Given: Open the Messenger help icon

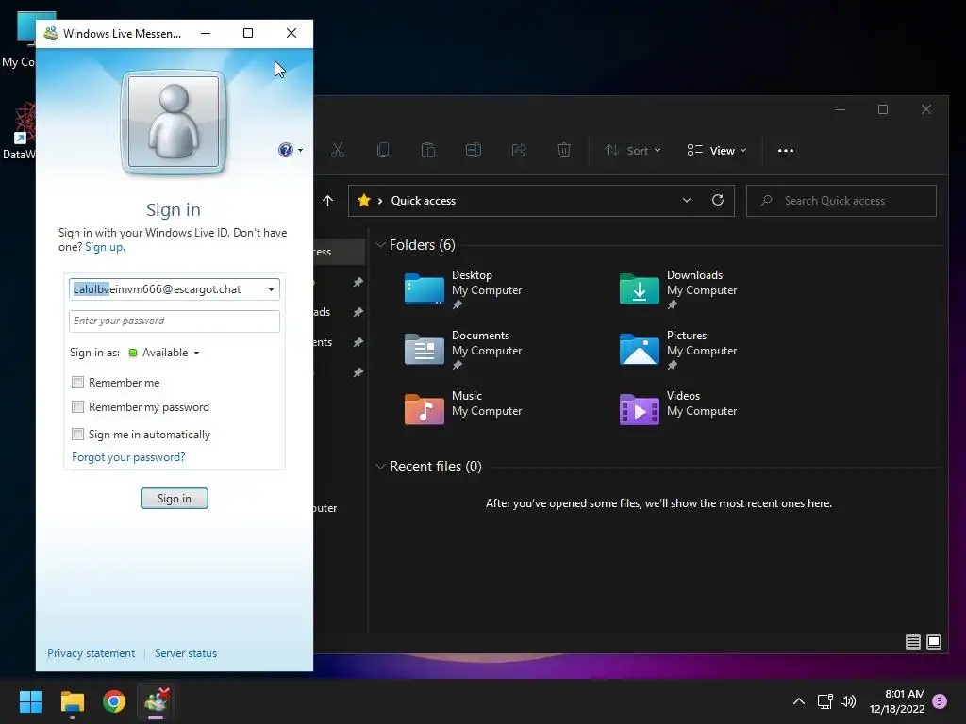Looking at the screenshot, I should (x=285, y=150).
